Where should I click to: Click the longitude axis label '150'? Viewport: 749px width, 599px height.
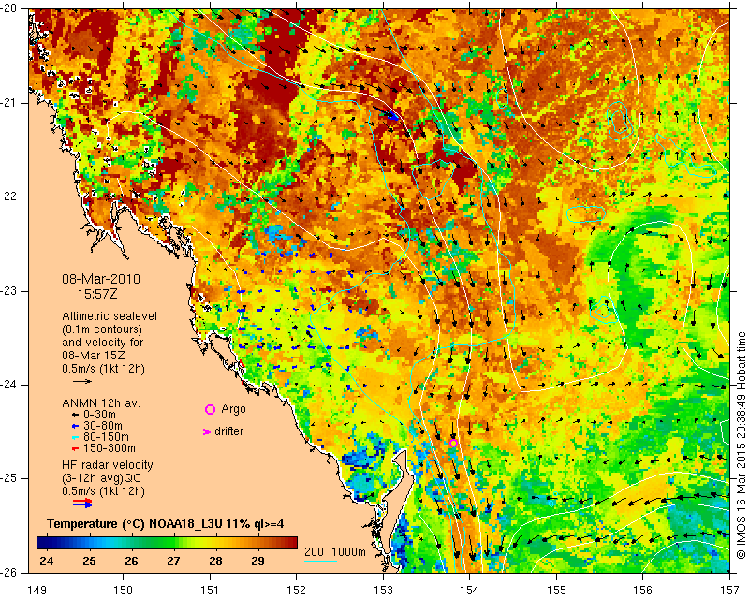point(124,591)
